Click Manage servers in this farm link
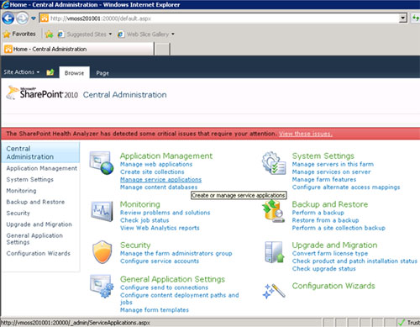 333,164
